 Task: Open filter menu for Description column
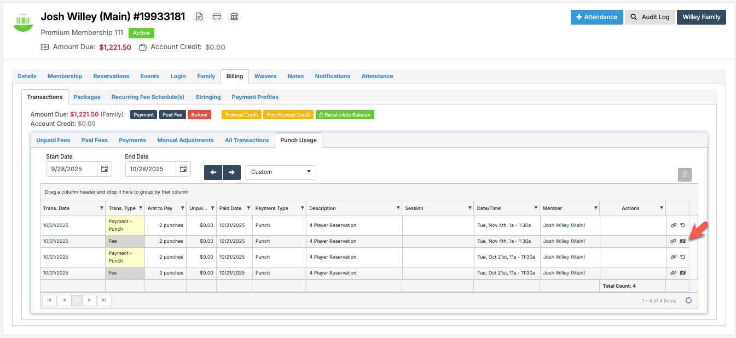click(x=398, y=208)
